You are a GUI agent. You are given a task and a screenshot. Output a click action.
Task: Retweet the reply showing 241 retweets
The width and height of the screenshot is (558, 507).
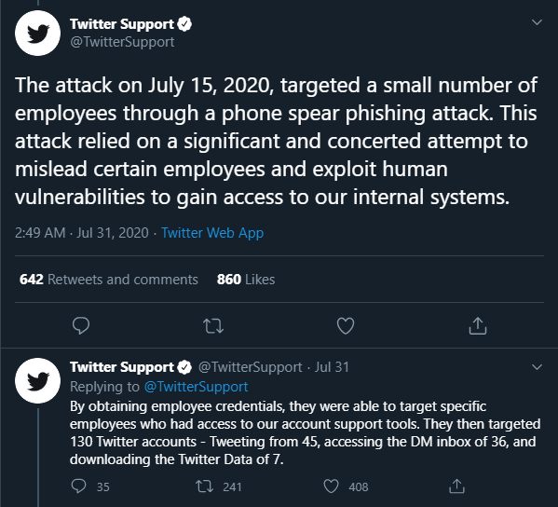coord(204,486)
